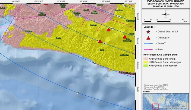Click the red volcano triangle near Kota Tasikmalaya

point(125,37)
